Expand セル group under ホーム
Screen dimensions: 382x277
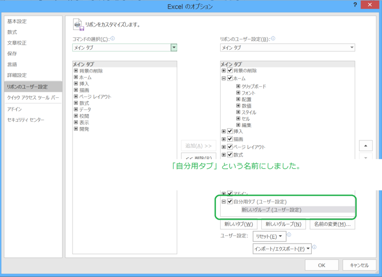tap(238, 118)
